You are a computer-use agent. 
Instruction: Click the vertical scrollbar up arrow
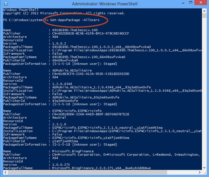tap(204, 10)
